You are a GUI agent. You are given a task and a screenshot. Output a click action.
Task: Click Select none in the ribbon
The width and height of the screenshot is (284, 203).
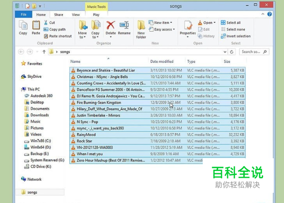pos(233,29)
